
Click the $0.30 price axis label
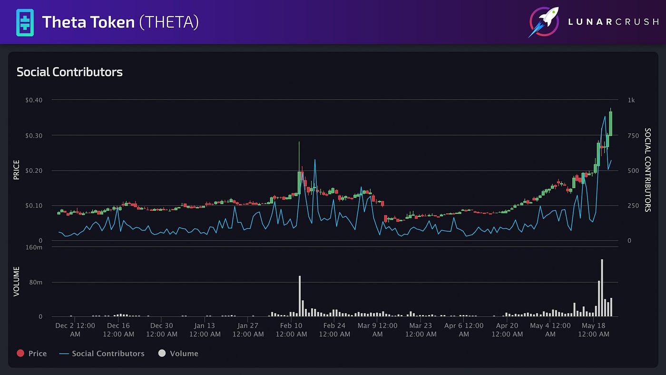point(34,135)
